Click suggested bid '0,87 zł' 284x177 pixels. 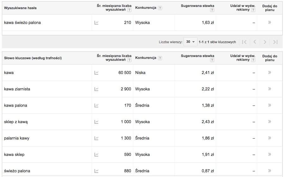tap(208, 171)
